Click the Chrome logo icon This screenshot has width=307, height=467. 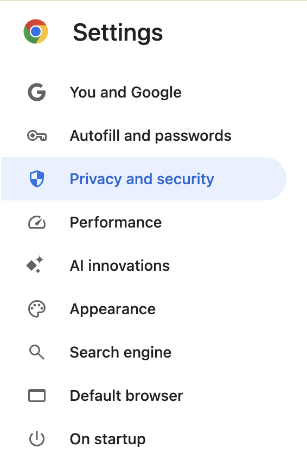(36, 31)
